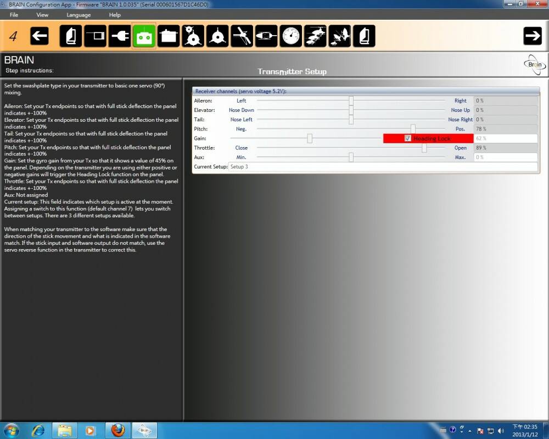Click the Aux value field showing 0 %

pos(506,157)
